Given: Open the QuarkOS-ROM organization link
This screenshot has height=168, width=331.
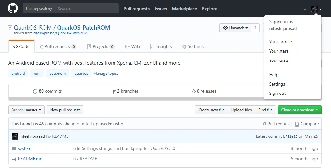Looking at the screenshot, I should click(33, 27).
